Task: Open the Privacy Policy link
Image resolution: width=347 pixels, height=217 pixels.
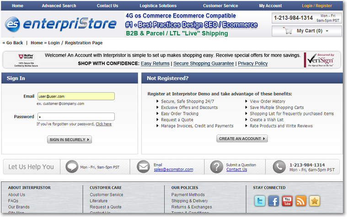Action: (253, 63)
